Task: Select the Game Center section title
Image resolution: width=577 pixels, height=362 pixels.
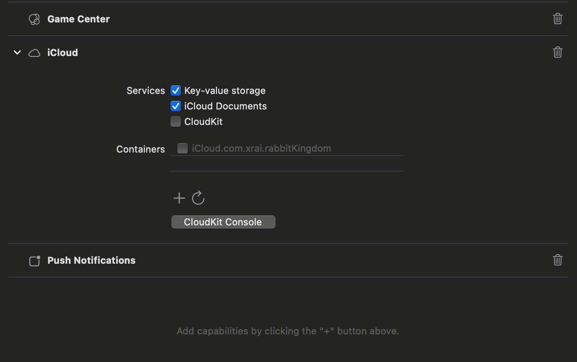Action: point(78,19)
